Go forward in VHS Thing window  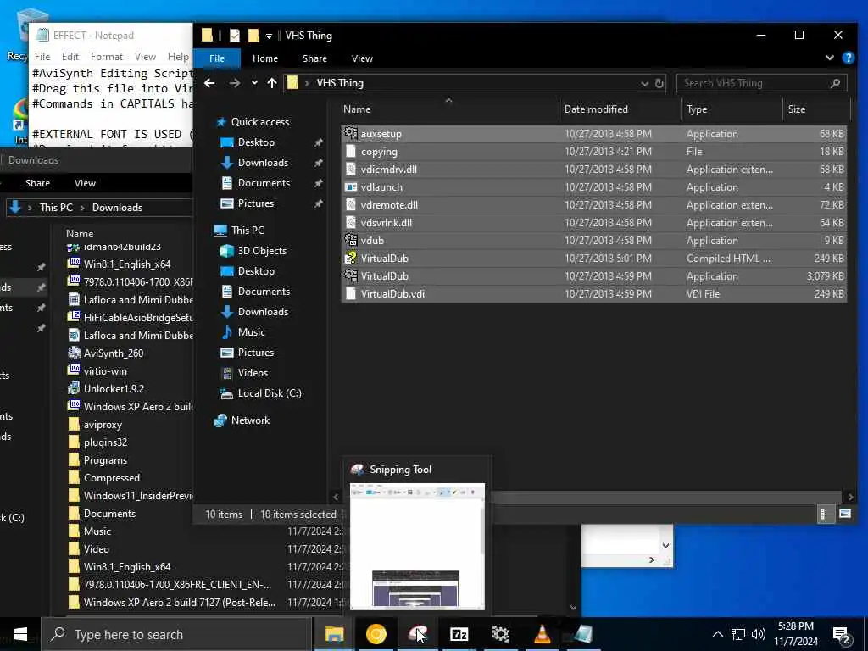(x=235, y=83)
